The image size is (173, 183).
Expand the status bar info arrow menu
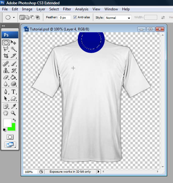[x=98, y=171]
